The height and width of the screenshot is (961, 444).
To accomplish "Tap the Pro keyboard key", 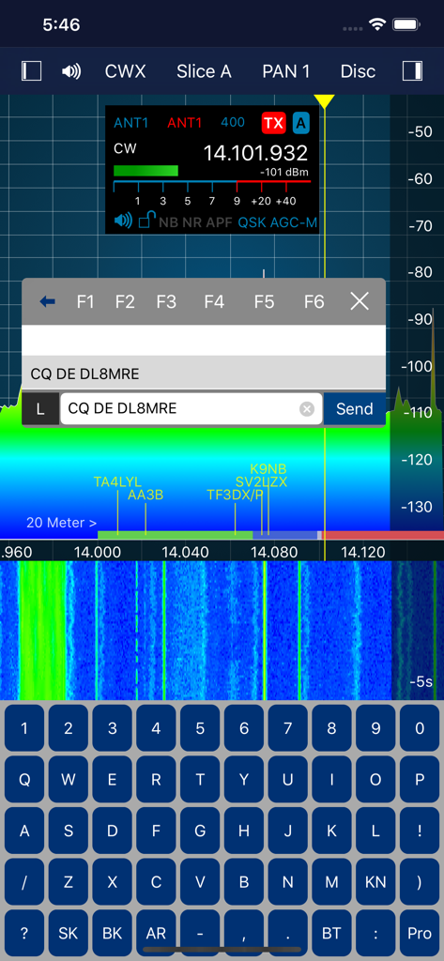I will tap(420, 934).
